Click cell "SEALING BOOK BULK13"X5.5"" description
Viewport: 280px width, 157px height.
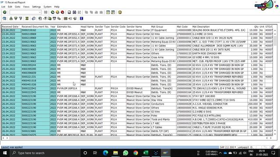coord(220,30)
